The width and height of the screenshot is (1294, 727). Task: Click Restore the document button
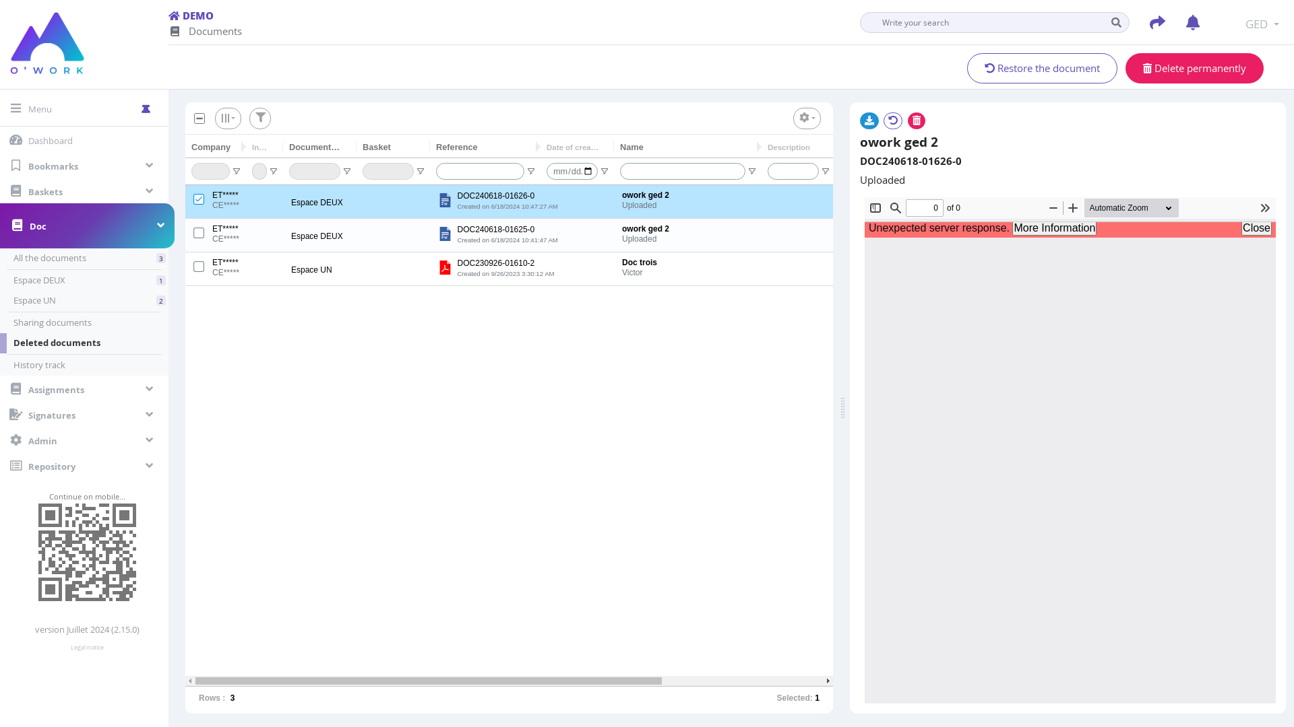[x=1042, y=69]
